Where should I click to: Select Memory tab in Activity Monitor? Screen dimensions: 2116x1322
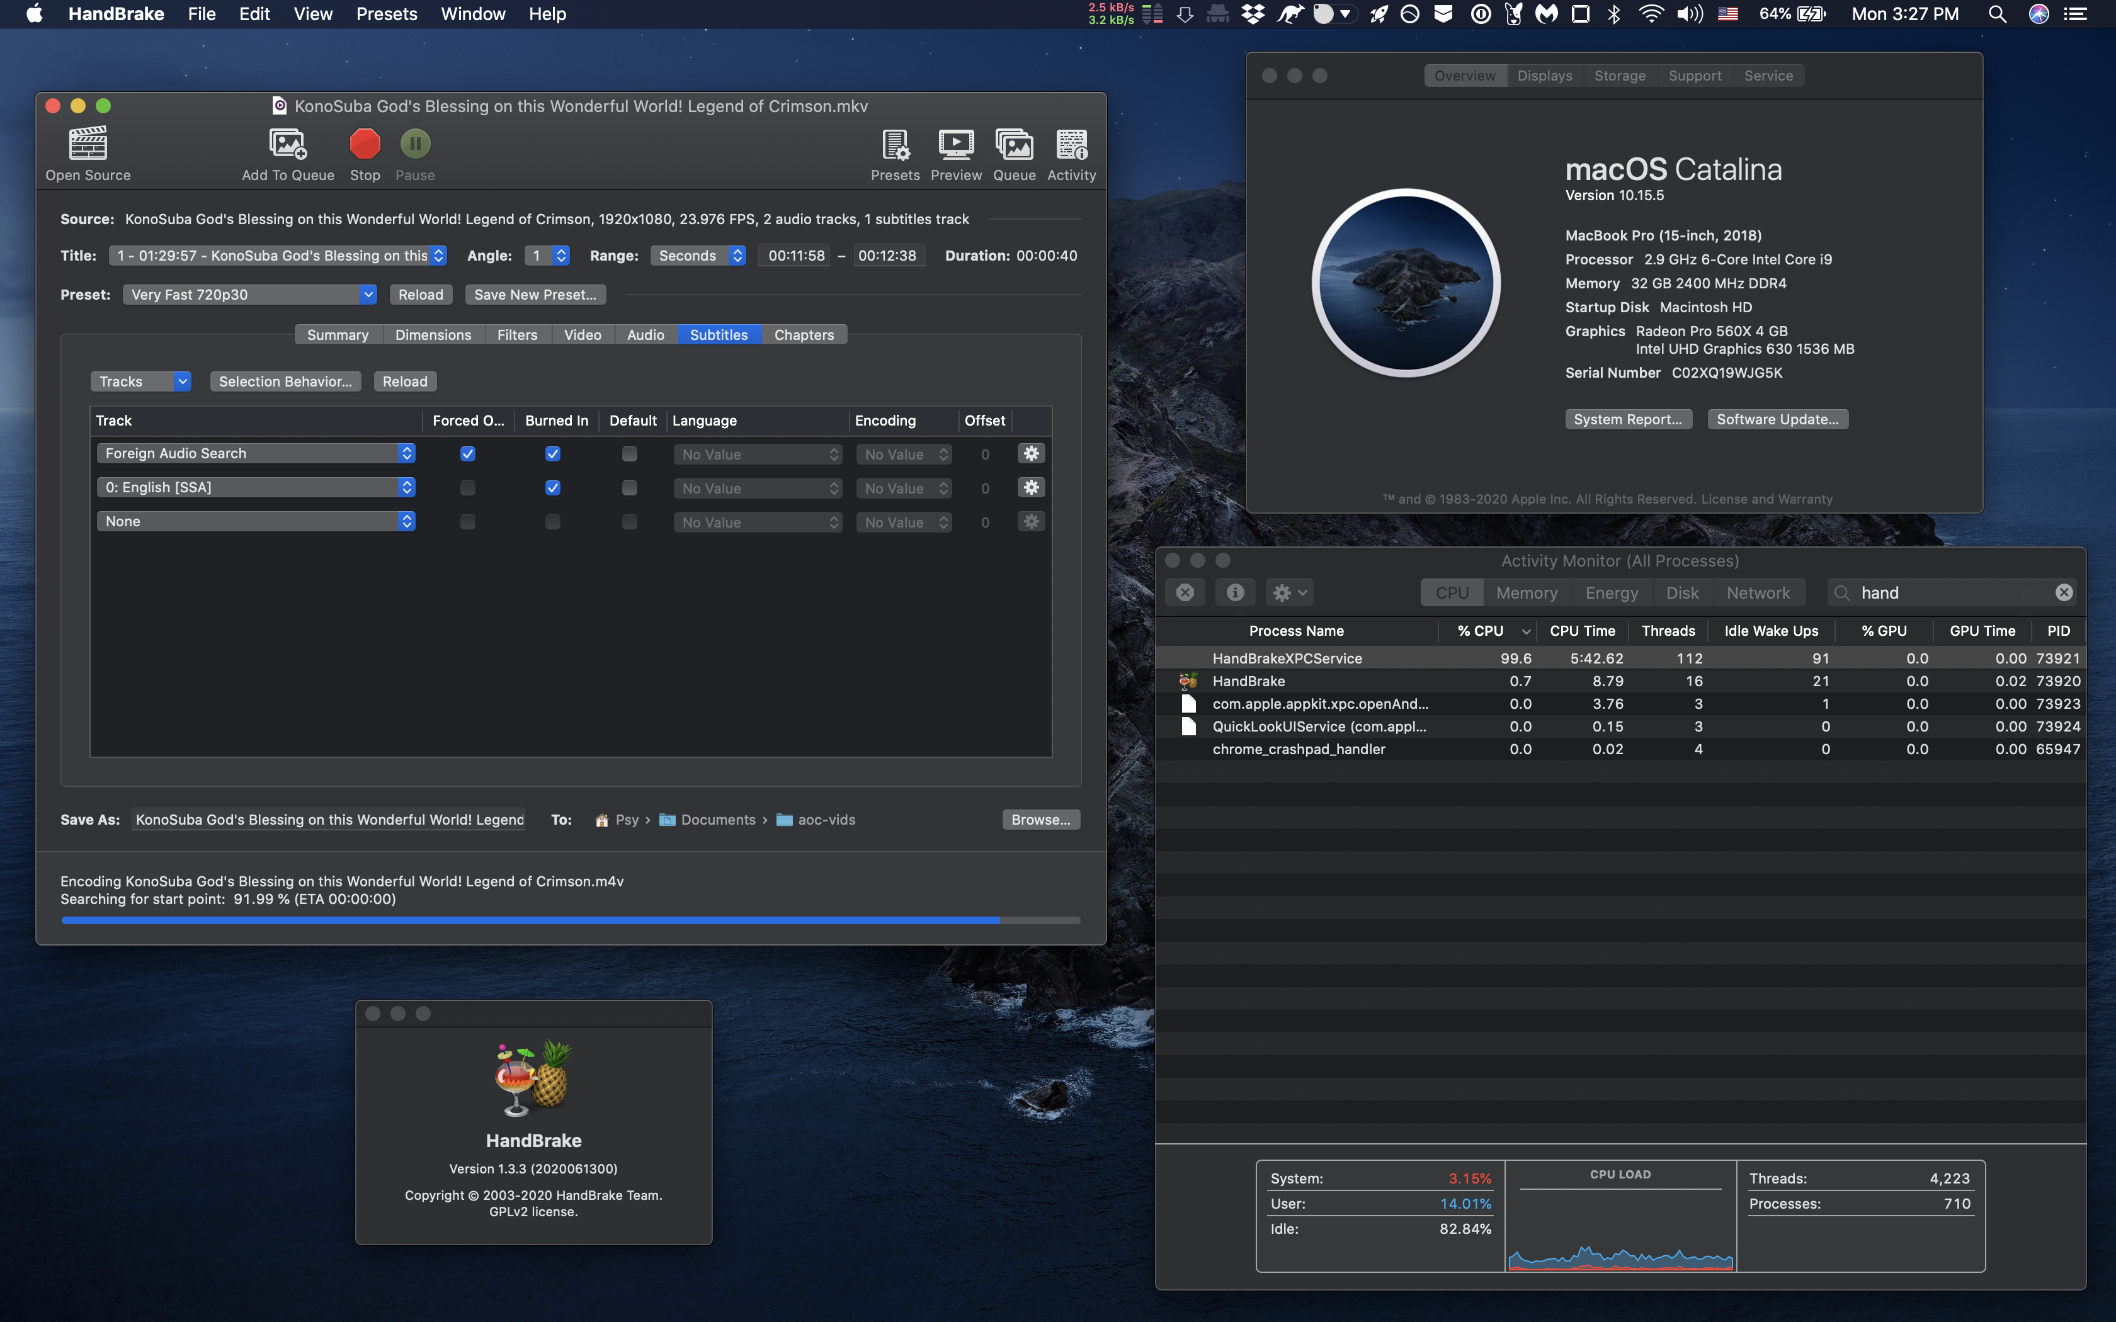(x=1527, y=592)
